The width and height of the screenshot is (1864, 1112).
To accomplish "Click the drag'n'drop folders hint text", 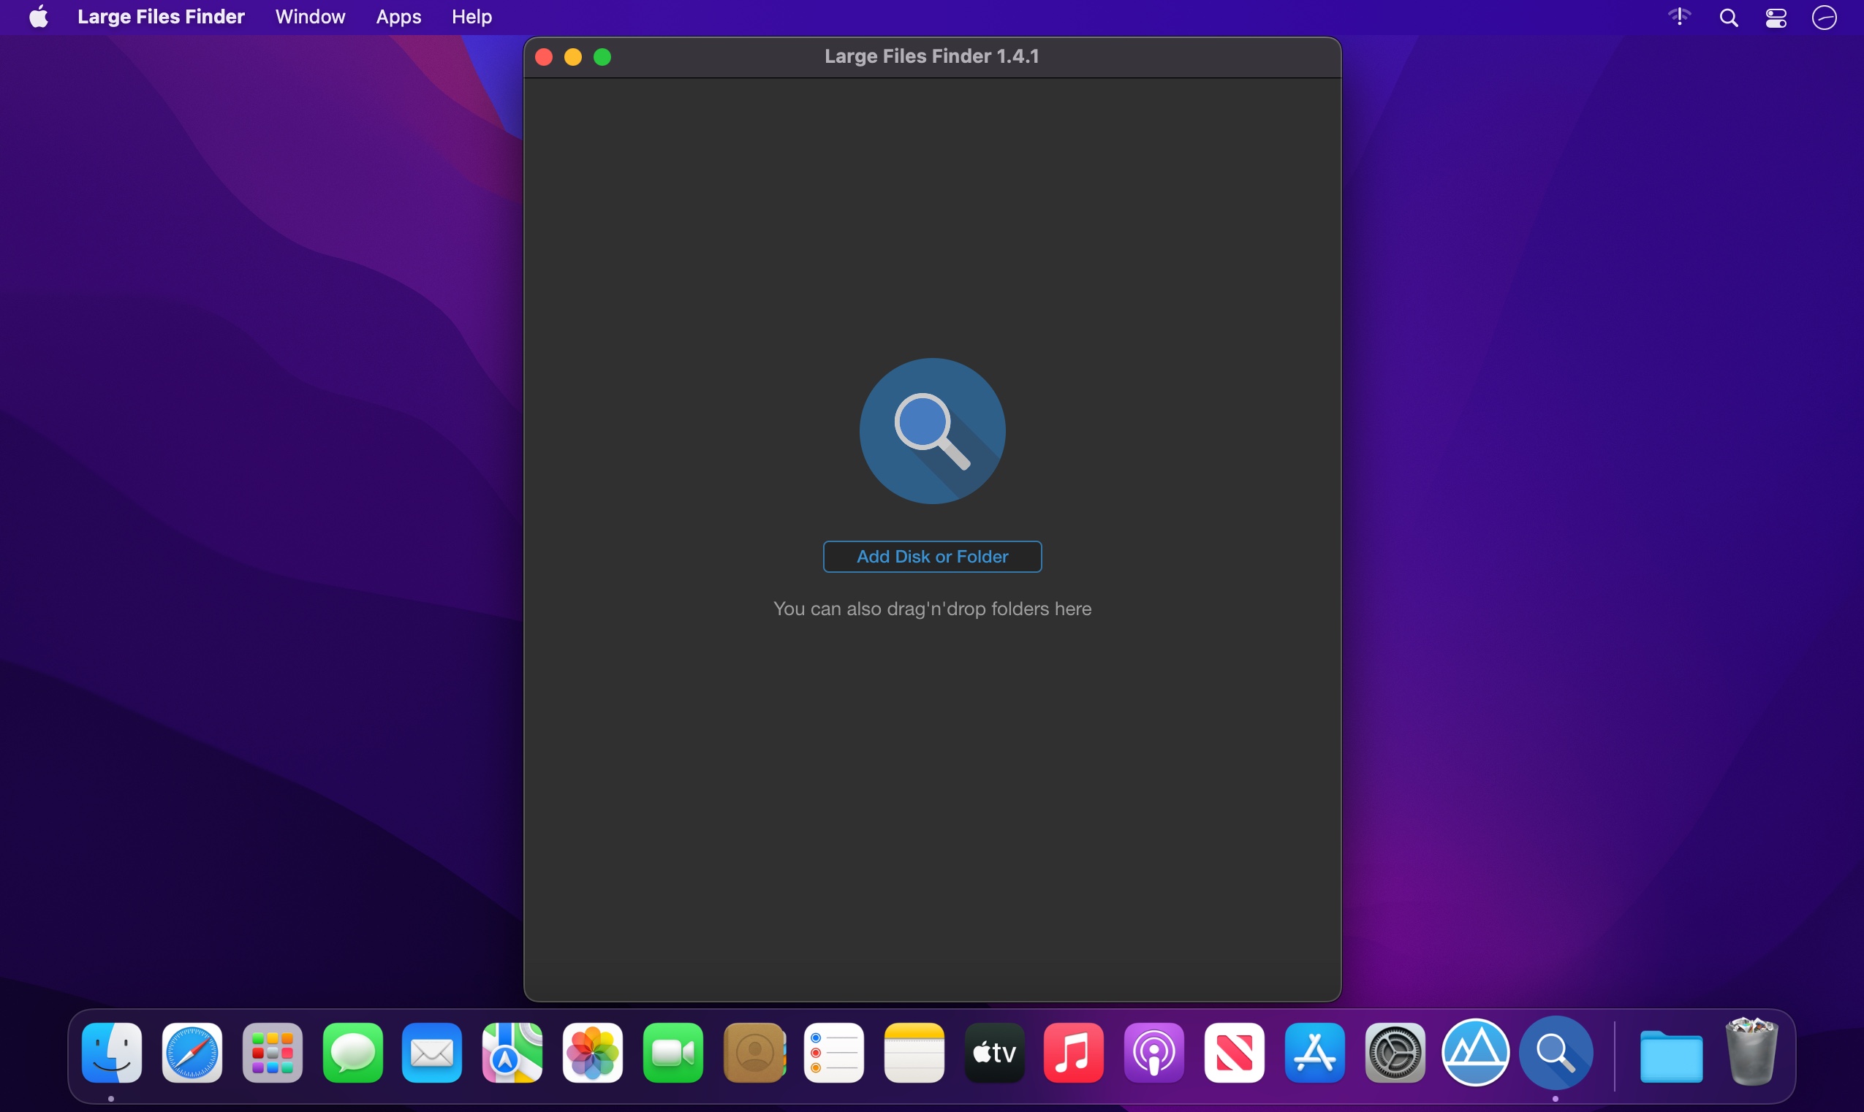I will 931,609.
